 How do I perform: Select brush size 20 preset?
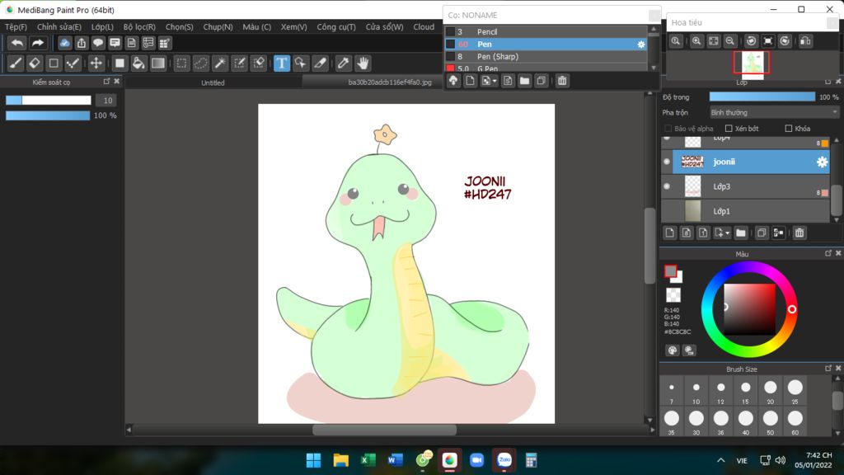(x=771, y=391)
